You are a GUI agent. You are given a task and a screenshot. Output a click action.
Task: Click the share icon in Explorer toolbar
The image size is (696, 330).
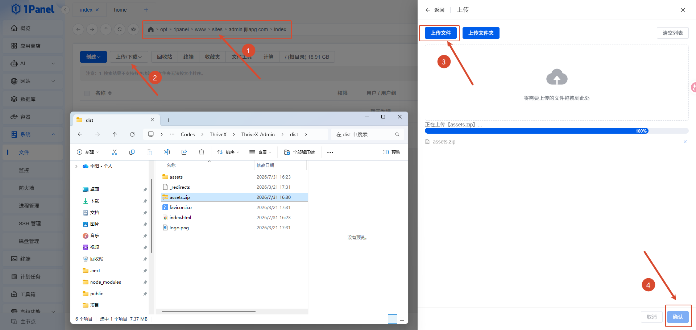tap(184, 152)
